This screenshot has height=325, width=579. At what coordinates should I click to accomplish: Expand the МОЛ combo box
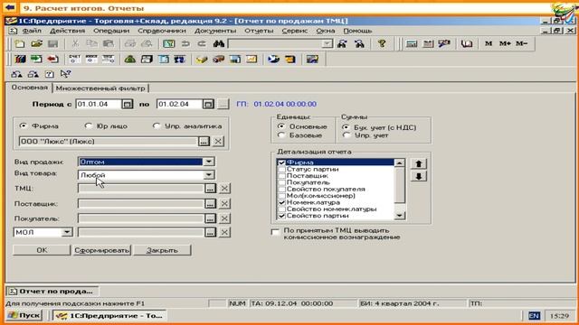[67, 232]
